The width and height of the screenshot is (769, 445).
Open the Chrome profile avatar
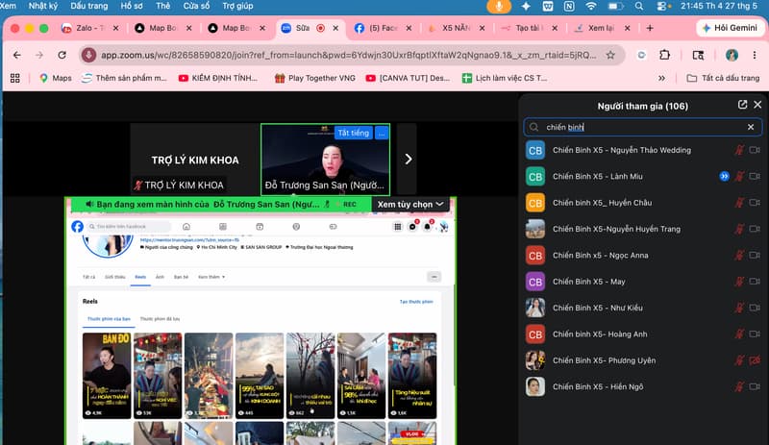click(x=732, y=55)
